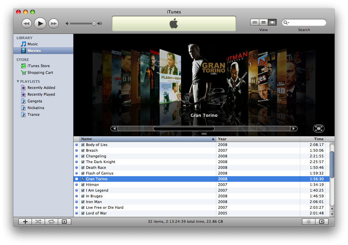Click the fast forward button

[x=53, y=23]
